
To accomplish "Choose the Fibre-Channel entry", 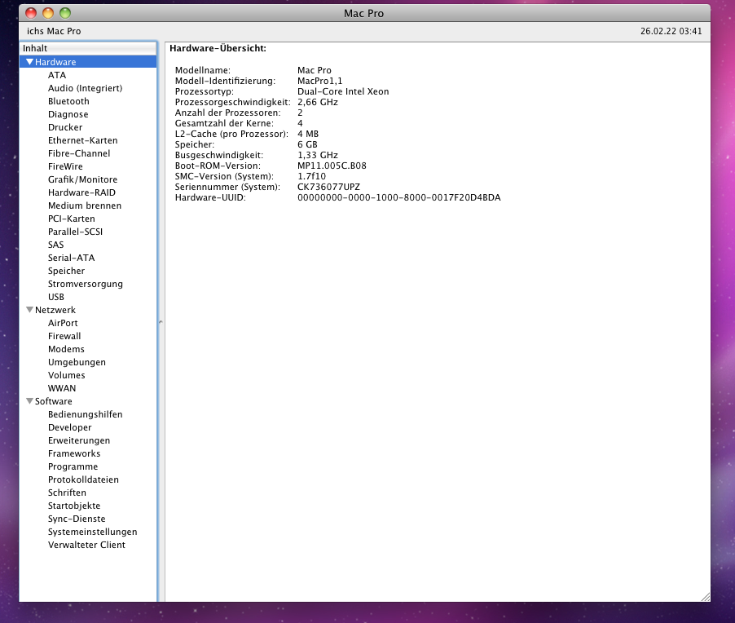I will 79,153.
